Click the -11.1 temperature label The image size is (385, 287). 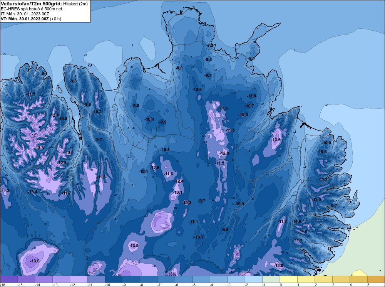point(193,222)
